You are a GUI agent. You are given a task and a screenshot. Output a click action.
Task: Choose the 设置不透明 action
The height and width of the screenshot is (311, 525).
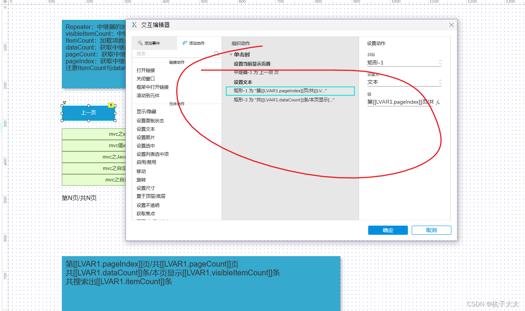(x=148, y=205)
